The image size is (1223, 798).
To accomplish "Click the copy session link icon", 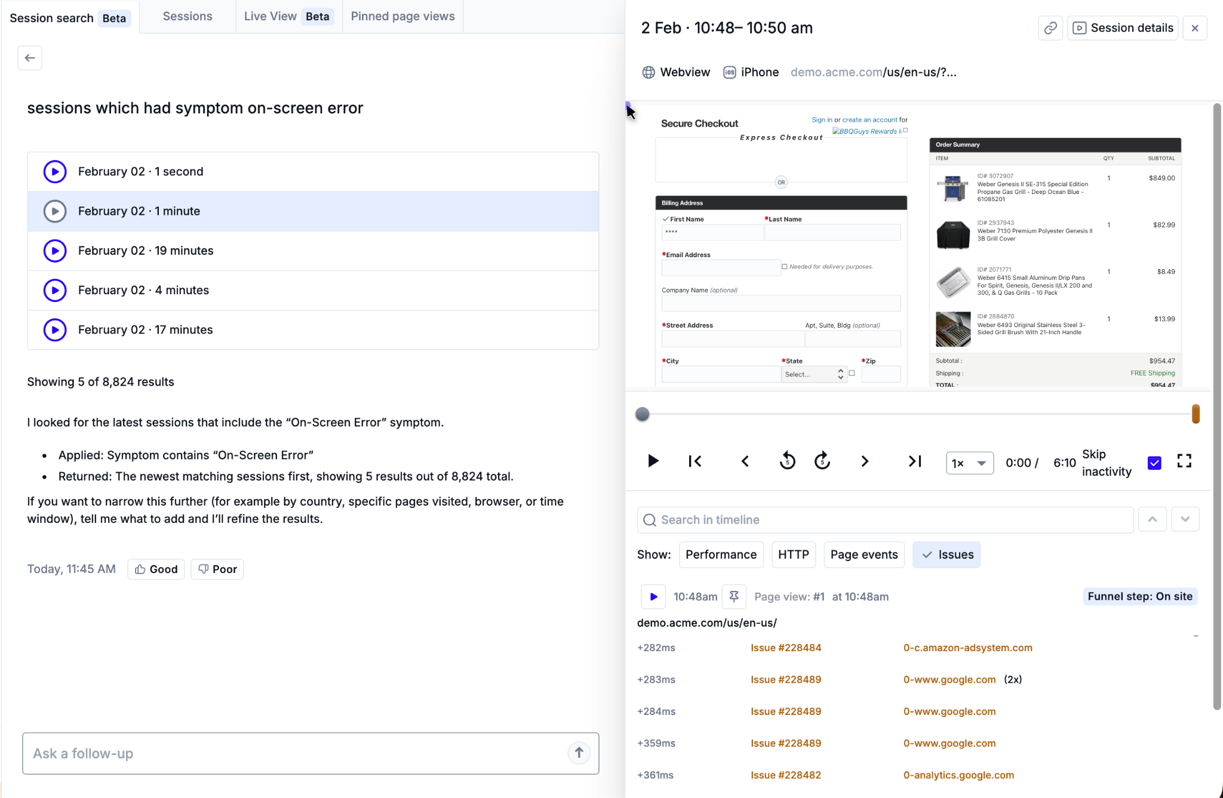I will click(x=1050, y=28).
